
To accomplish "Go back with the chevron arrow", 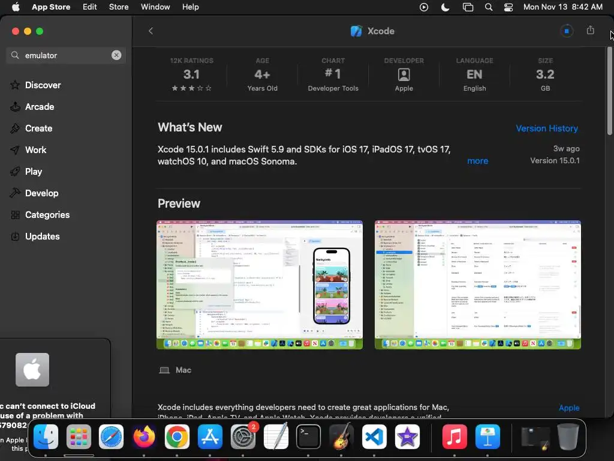I will 151,31.
